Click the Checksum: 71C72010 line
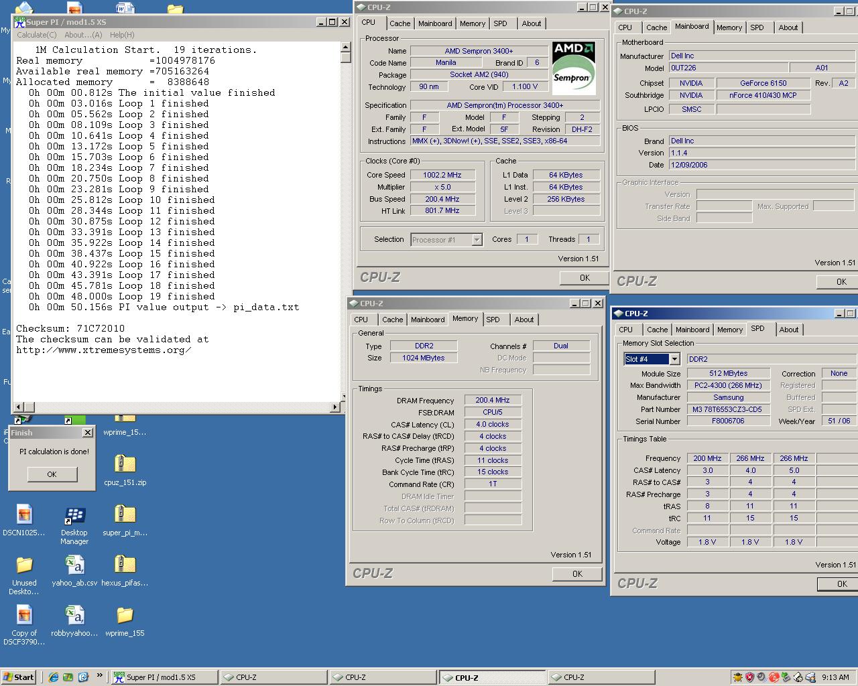Screen dimensions: 858x686 click(x=70, y=328)
